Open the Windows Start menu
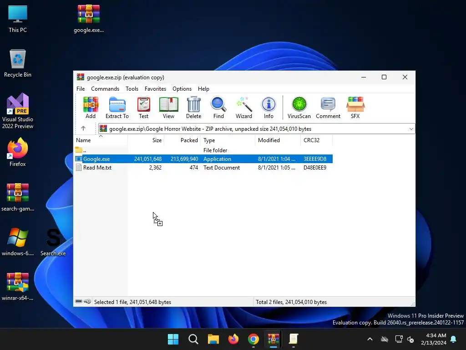Viewport: 466px width, 350px height. [x=173, y=339]
